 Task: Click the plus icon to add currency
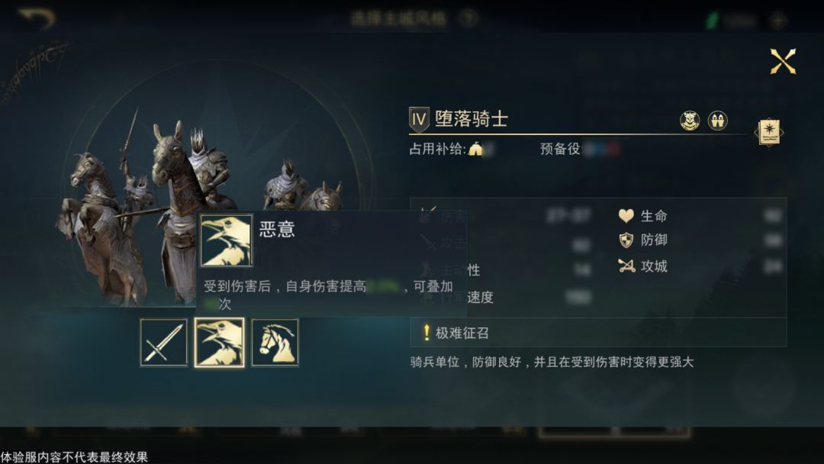778,21
